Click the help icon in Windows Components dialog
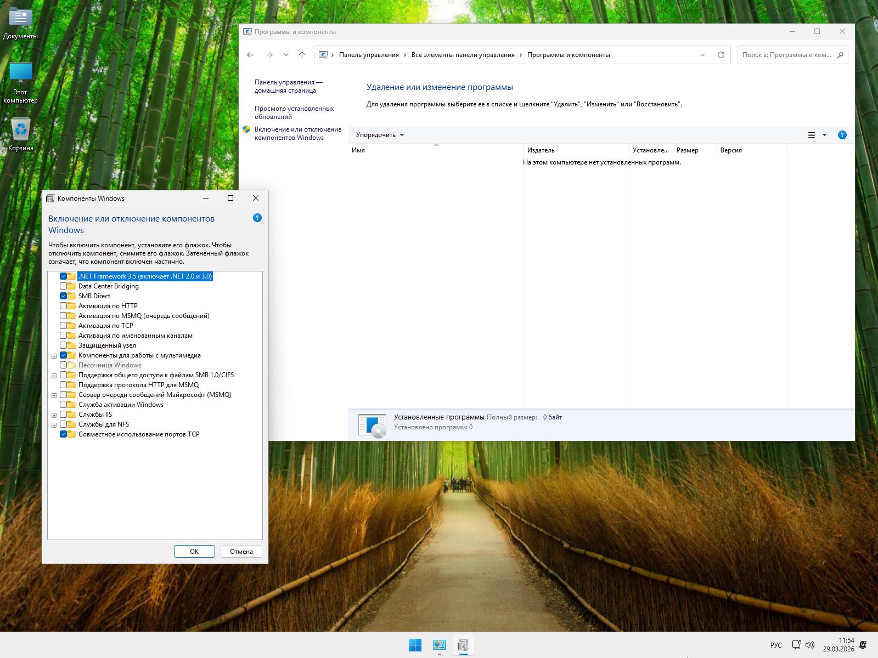This screenshot has height=658, width=878. pyautogui.click(x=257, y=218)
